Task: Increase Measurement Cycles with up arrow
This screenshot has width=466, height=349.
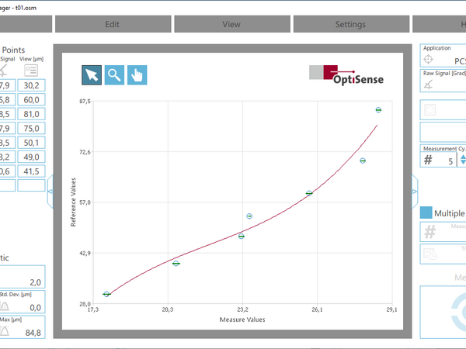Action: 464,156
